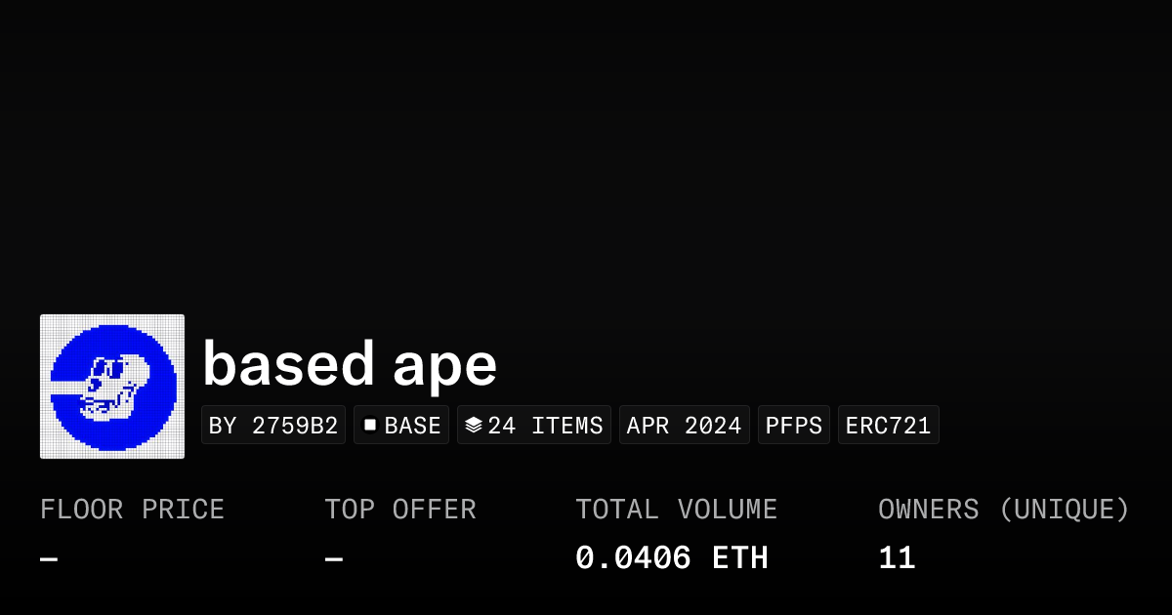Viewport: 1172px width, 615px height.
Task: Click the dash value under Top Offer
Action: (x=334, y=559)
